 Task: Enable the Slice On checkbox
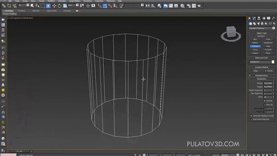click(x=264, y=105)
